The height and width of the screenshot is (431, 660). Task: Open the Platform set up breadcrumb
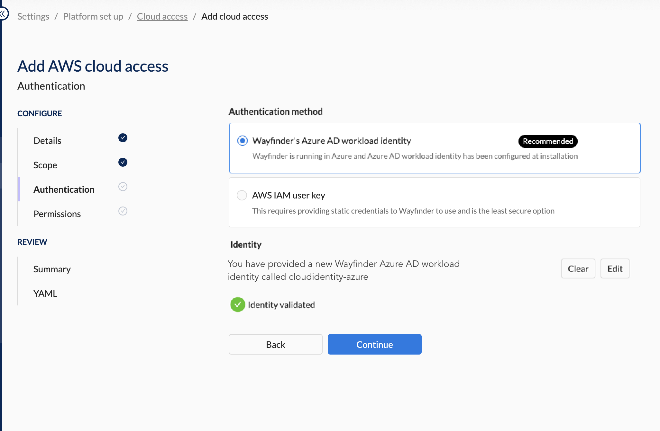click(93, 16)
